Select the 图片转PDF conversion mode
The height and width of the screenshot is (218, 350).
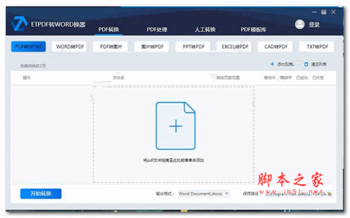pos(152,47)
